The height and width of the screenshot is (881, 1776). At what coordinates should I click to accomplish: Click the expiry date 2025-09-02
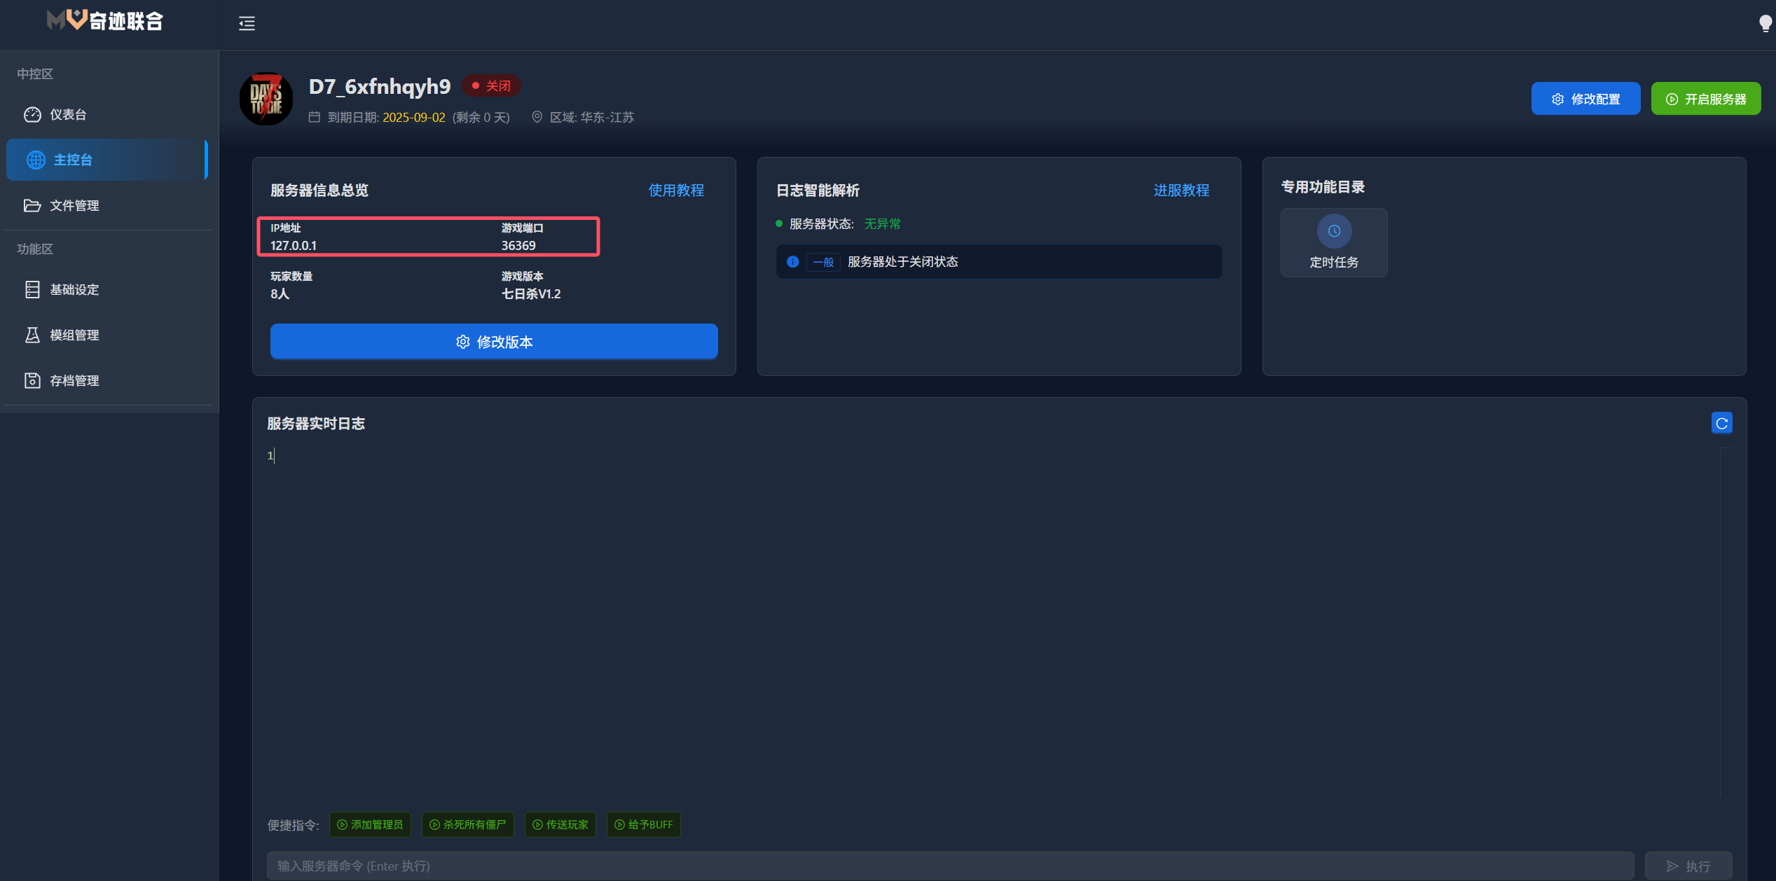click(x=414, y=118)
